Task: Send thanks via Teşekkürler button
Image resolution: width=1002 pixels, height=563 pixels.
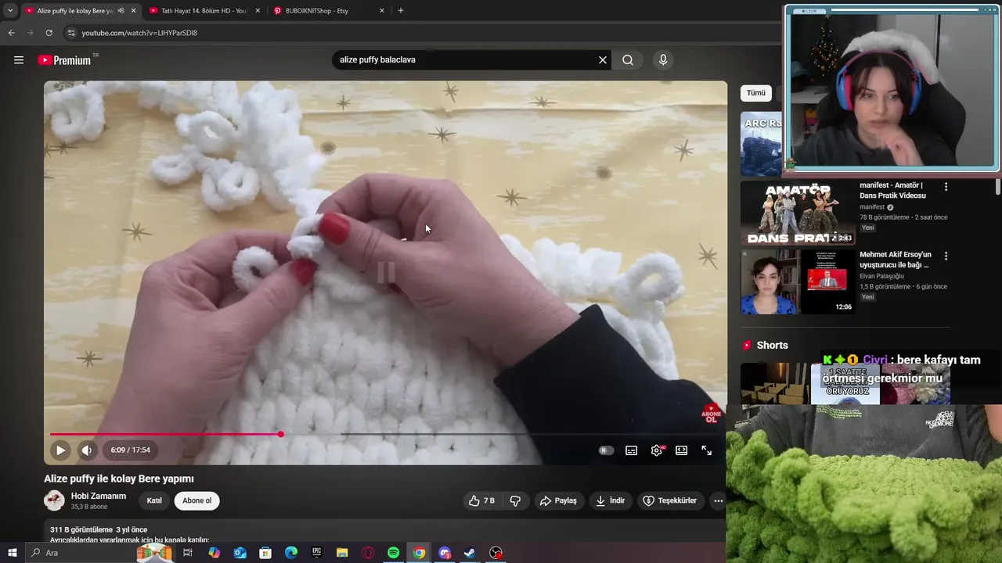Action: click(670, 500)
